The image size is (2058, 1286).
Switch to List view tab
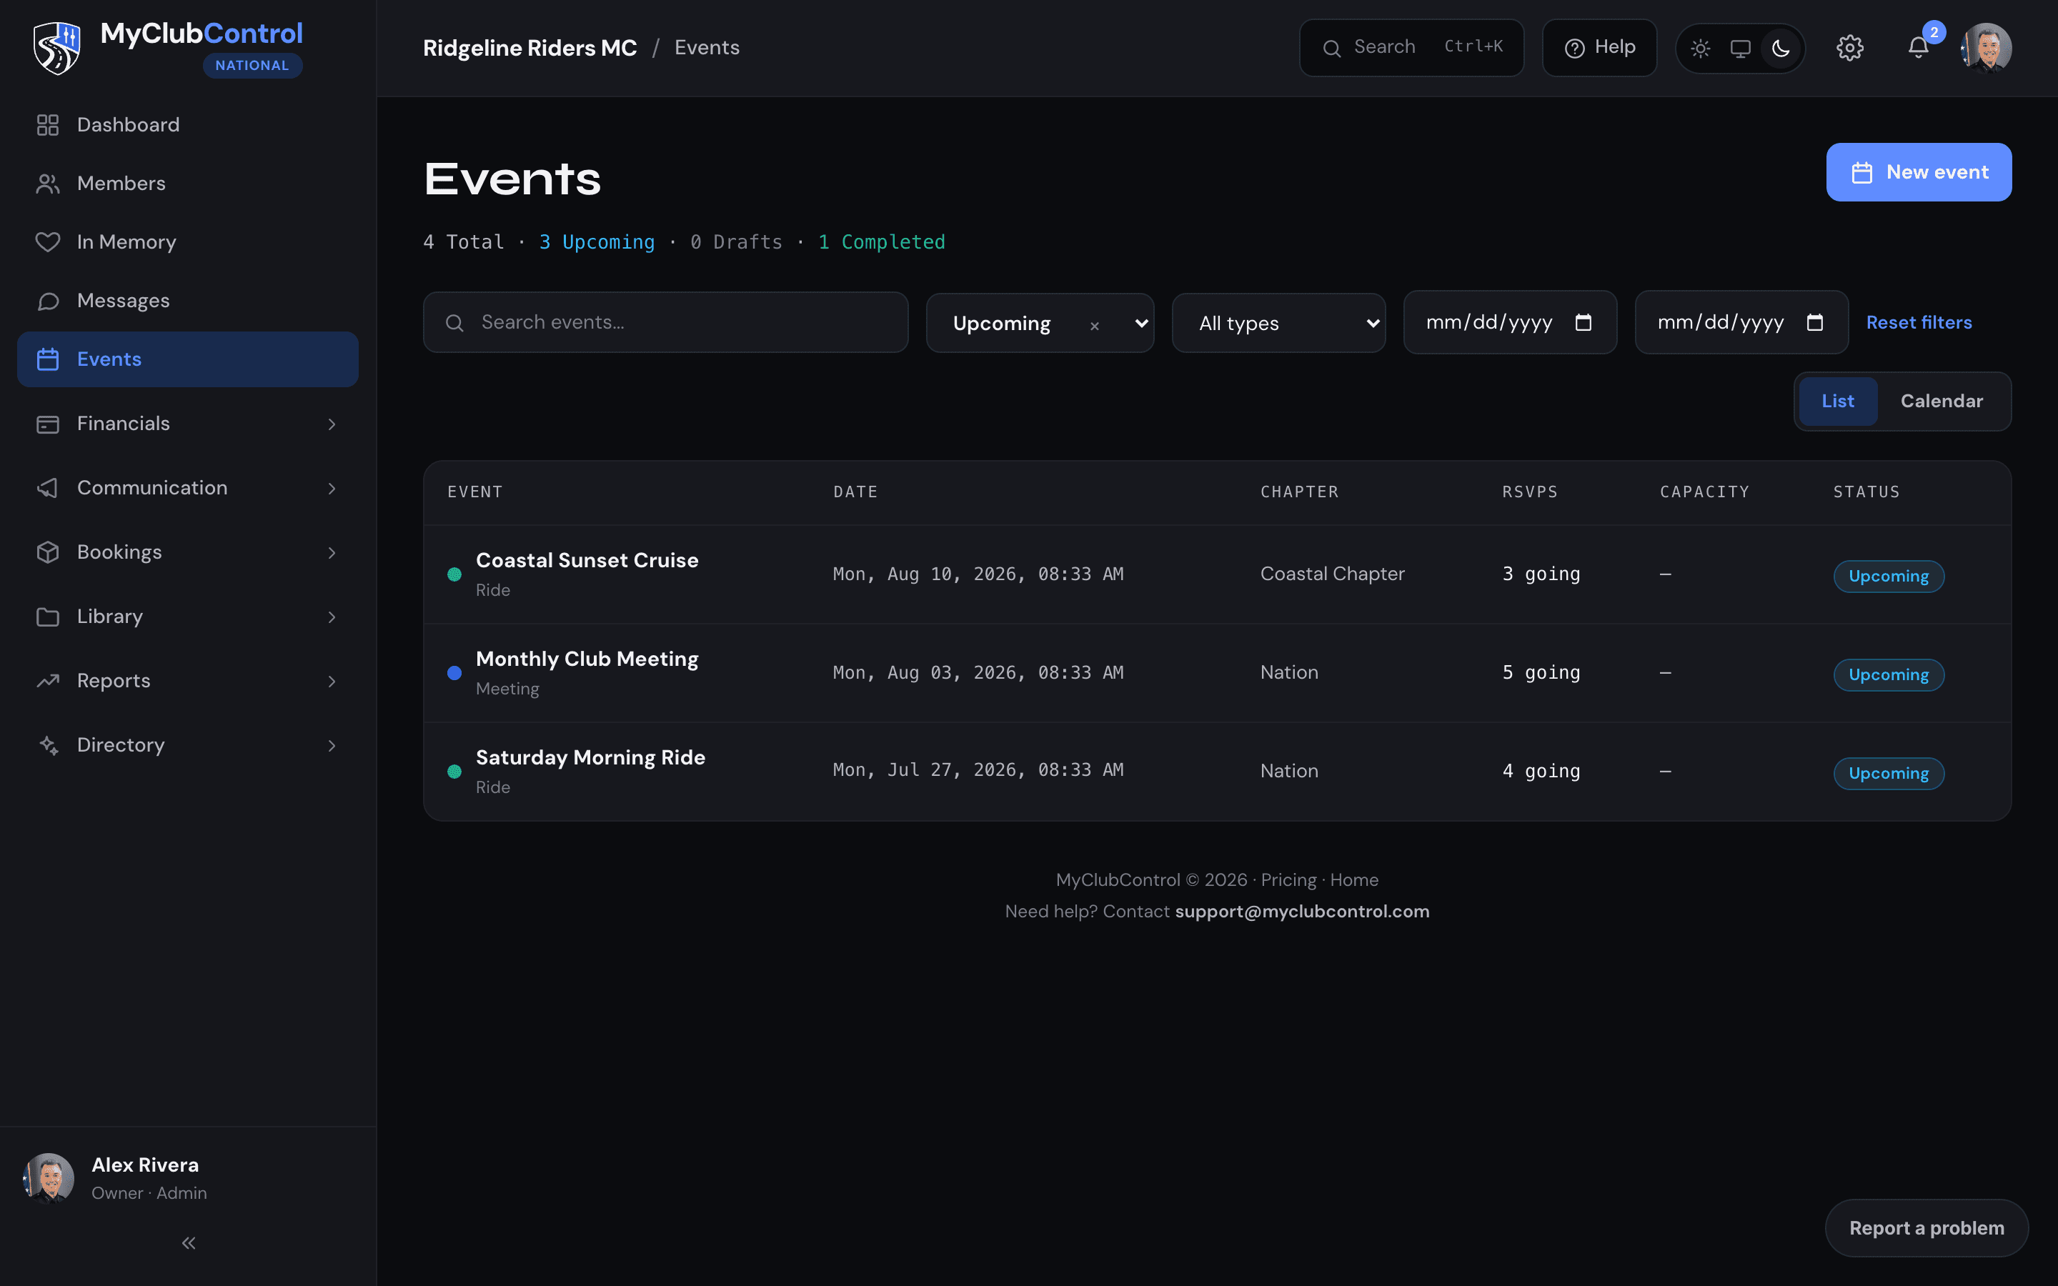[x=1837, y=402]
